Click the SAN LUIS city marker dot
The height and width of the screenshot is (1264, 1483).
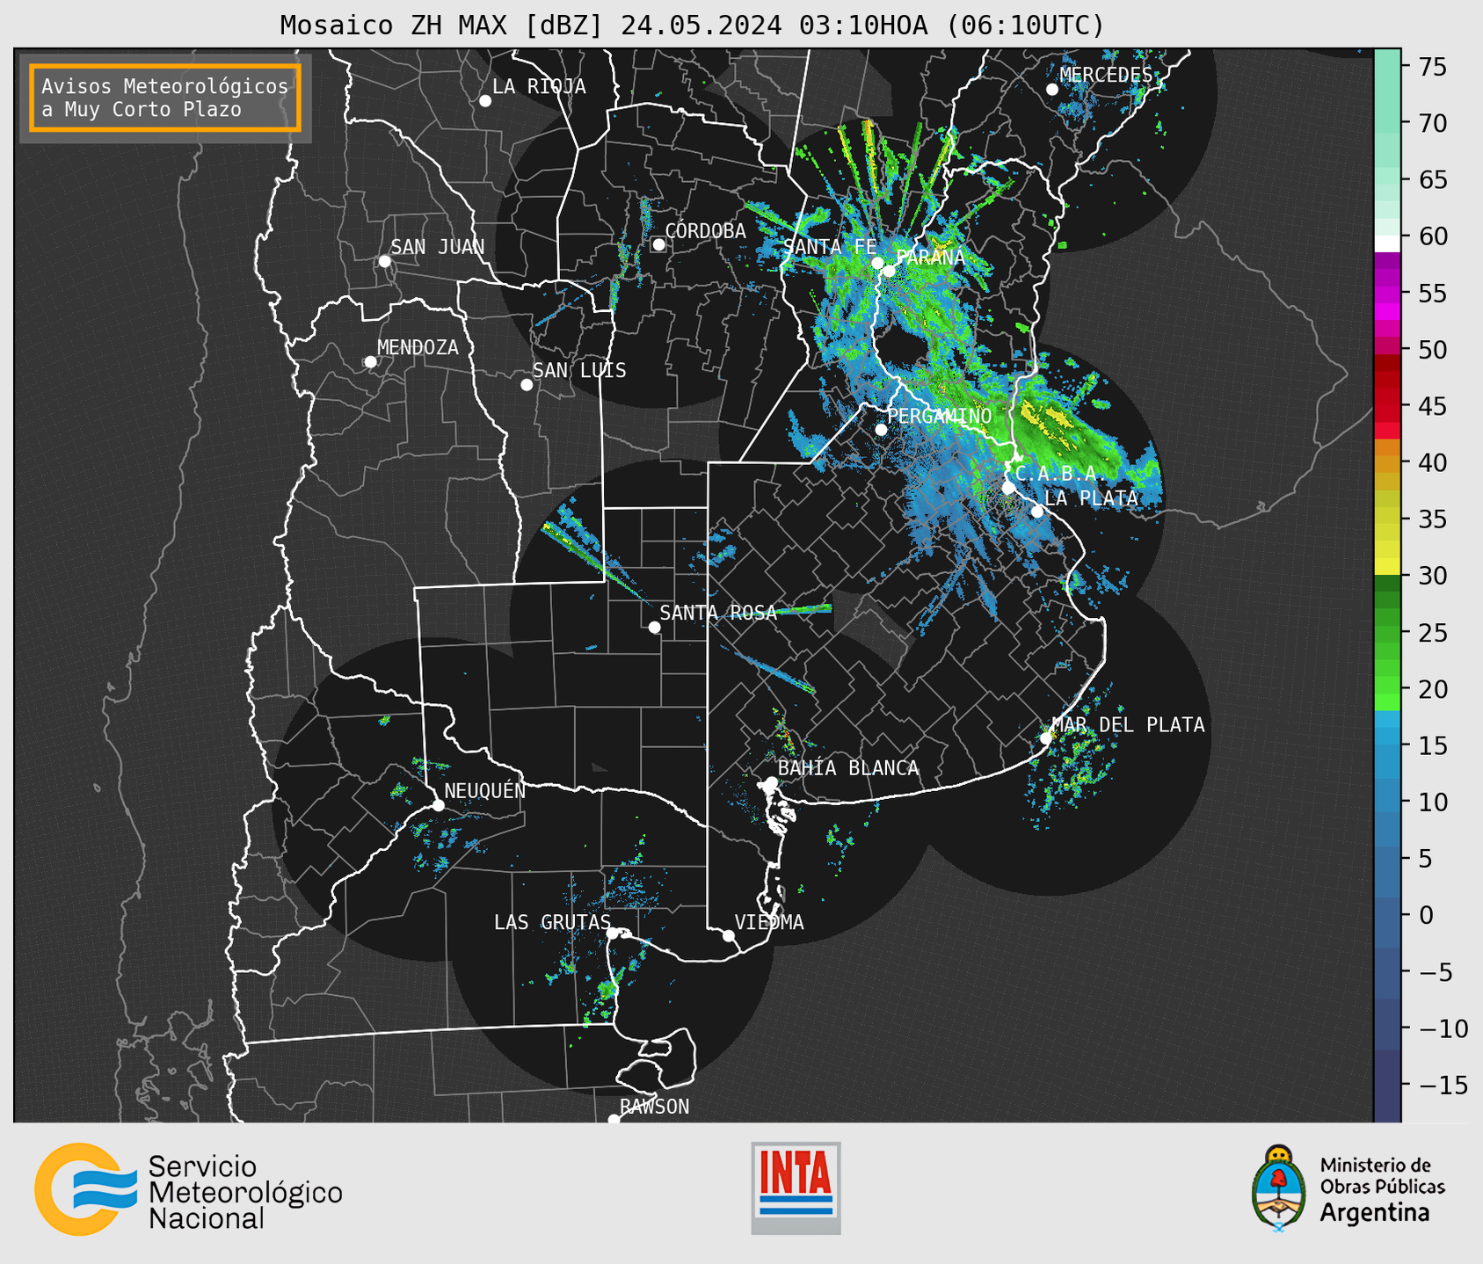point(527,385)
